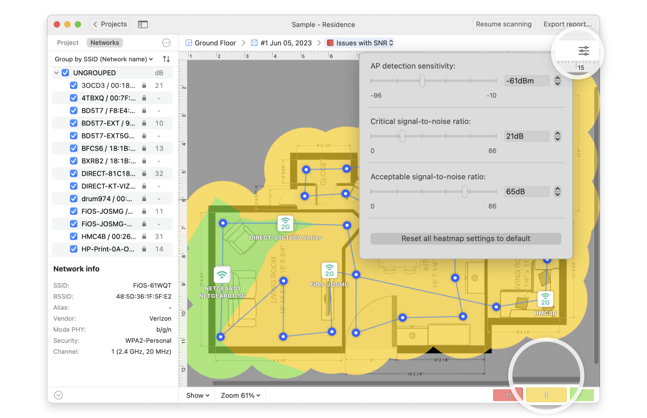Click the sort order arrows icon
Screen dimensions: 647x418
coord(166,59)
